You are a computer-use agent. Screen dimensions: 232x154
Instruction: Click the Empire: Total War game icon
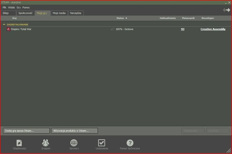(9, 29)
